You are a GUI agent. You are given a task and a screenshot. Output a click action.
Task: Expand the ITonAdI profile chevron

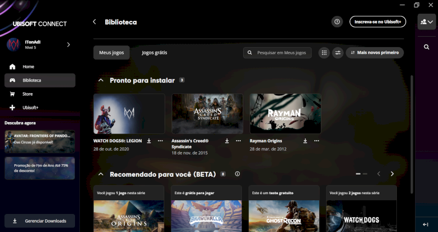coord(68,44)
